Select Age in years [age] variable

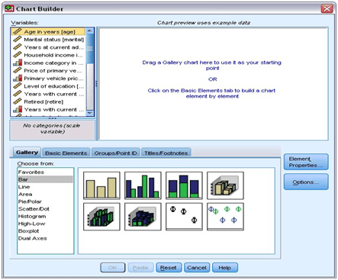coord(48,31)
